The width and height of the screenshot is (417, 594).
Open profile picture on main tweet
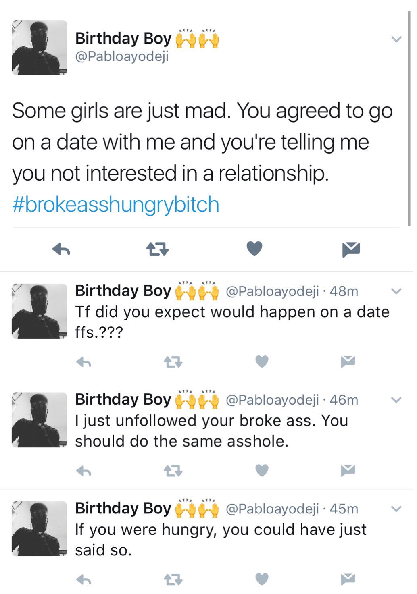click(x=40, y=48)
